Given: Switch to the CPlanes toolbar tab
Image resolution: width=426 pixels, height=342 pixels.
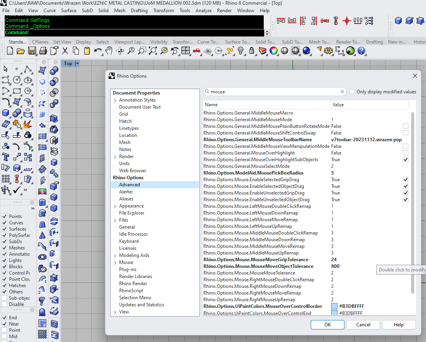Looking at the screenshot, I should pyautogui.click(x=40, y=42).
